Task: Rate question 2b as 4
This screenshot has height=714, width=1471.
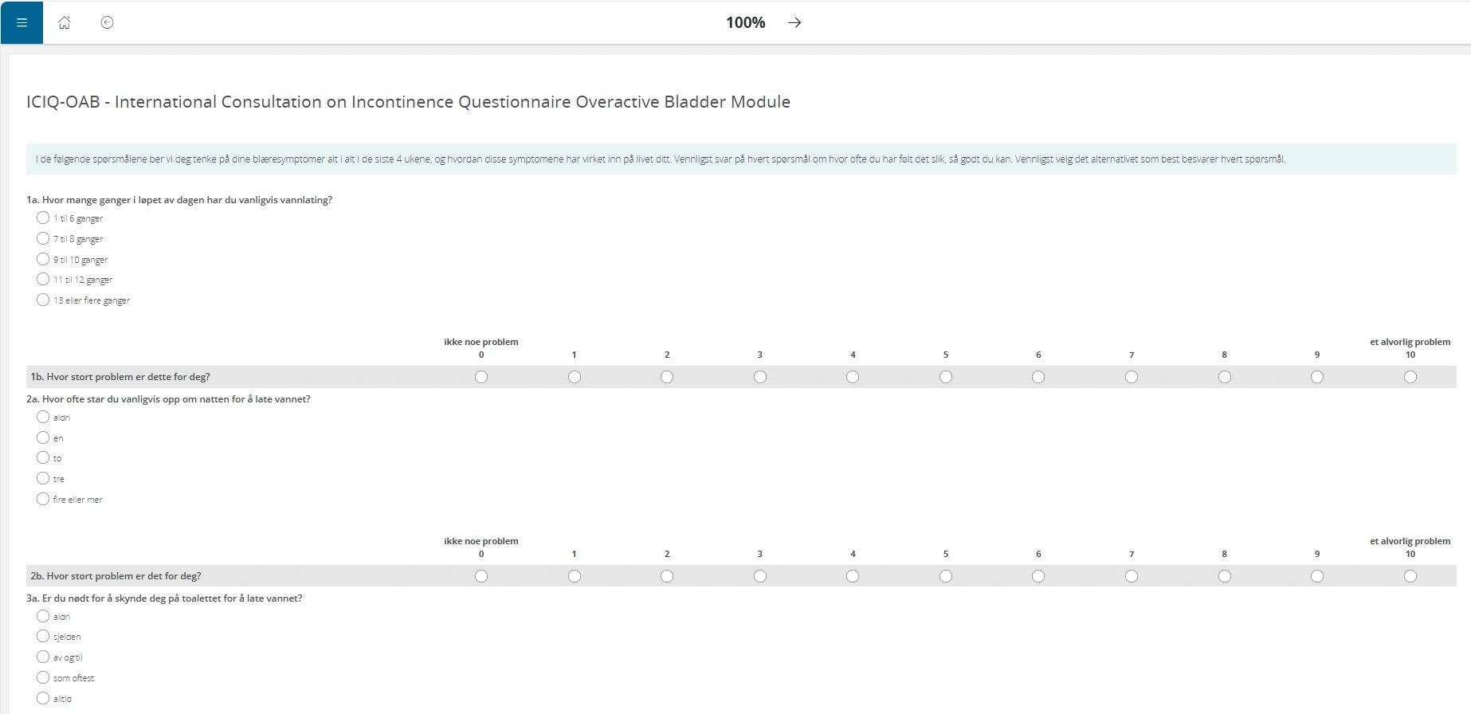Action: coord(853,576)
